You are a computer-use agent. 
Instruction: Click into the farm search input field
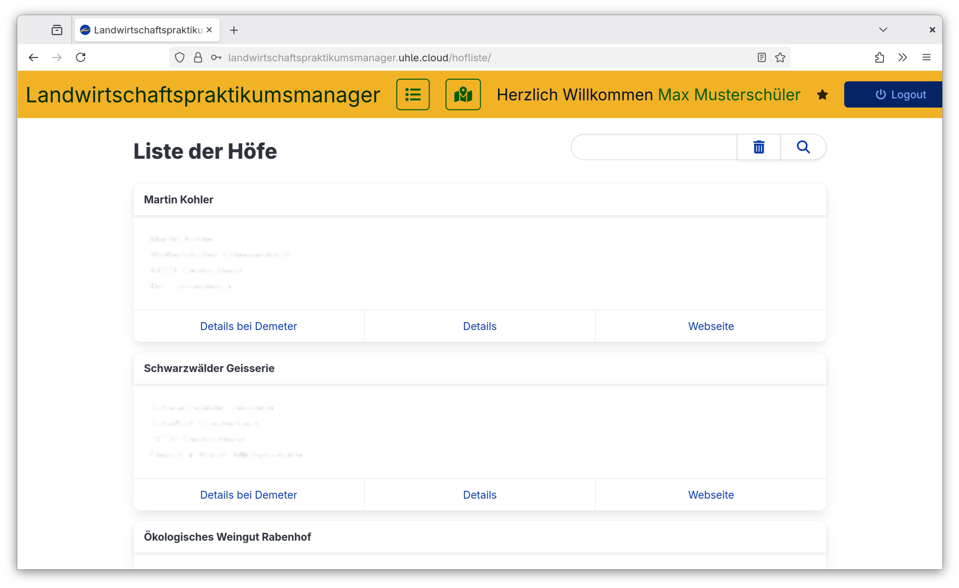653,147
